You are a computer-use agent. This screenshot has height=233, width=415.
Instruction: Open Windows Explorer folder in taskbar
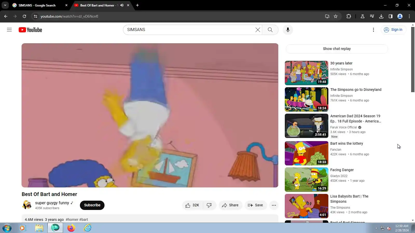click(x=39, y=228)
